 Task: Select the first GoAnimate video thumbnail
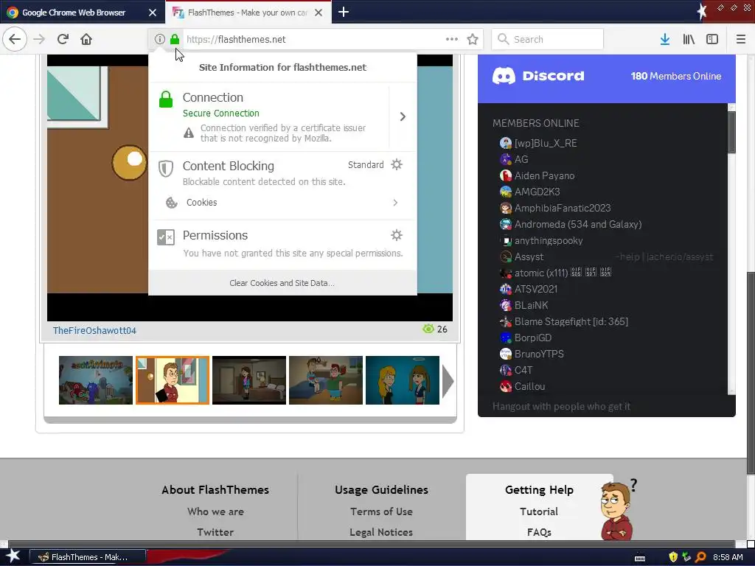pyautogui.click(x=95, y=380)
